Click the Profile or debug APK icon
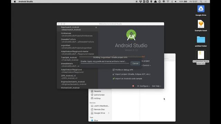The height and width of the screenshot is (124, 221). [x=114, y=70]
